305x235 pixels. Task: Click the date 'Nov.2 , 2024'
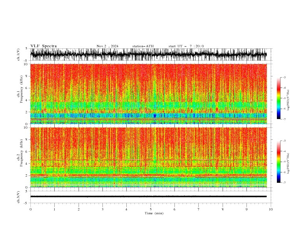pos(107,46)
